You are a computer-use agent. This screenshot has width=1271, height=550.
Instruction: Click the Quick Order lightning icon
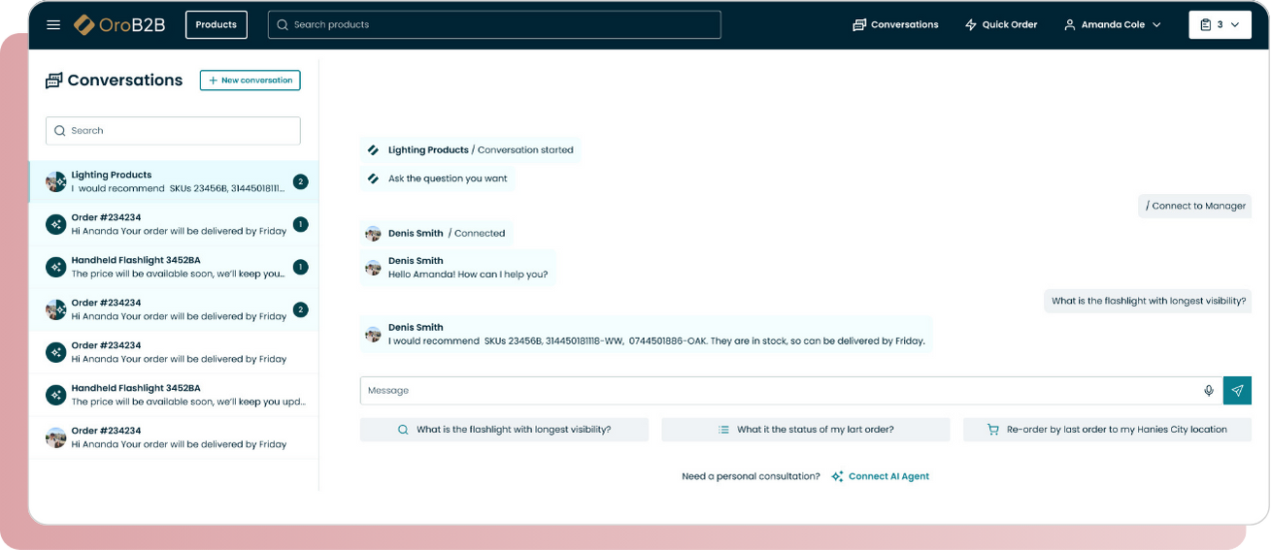(970, 25)
